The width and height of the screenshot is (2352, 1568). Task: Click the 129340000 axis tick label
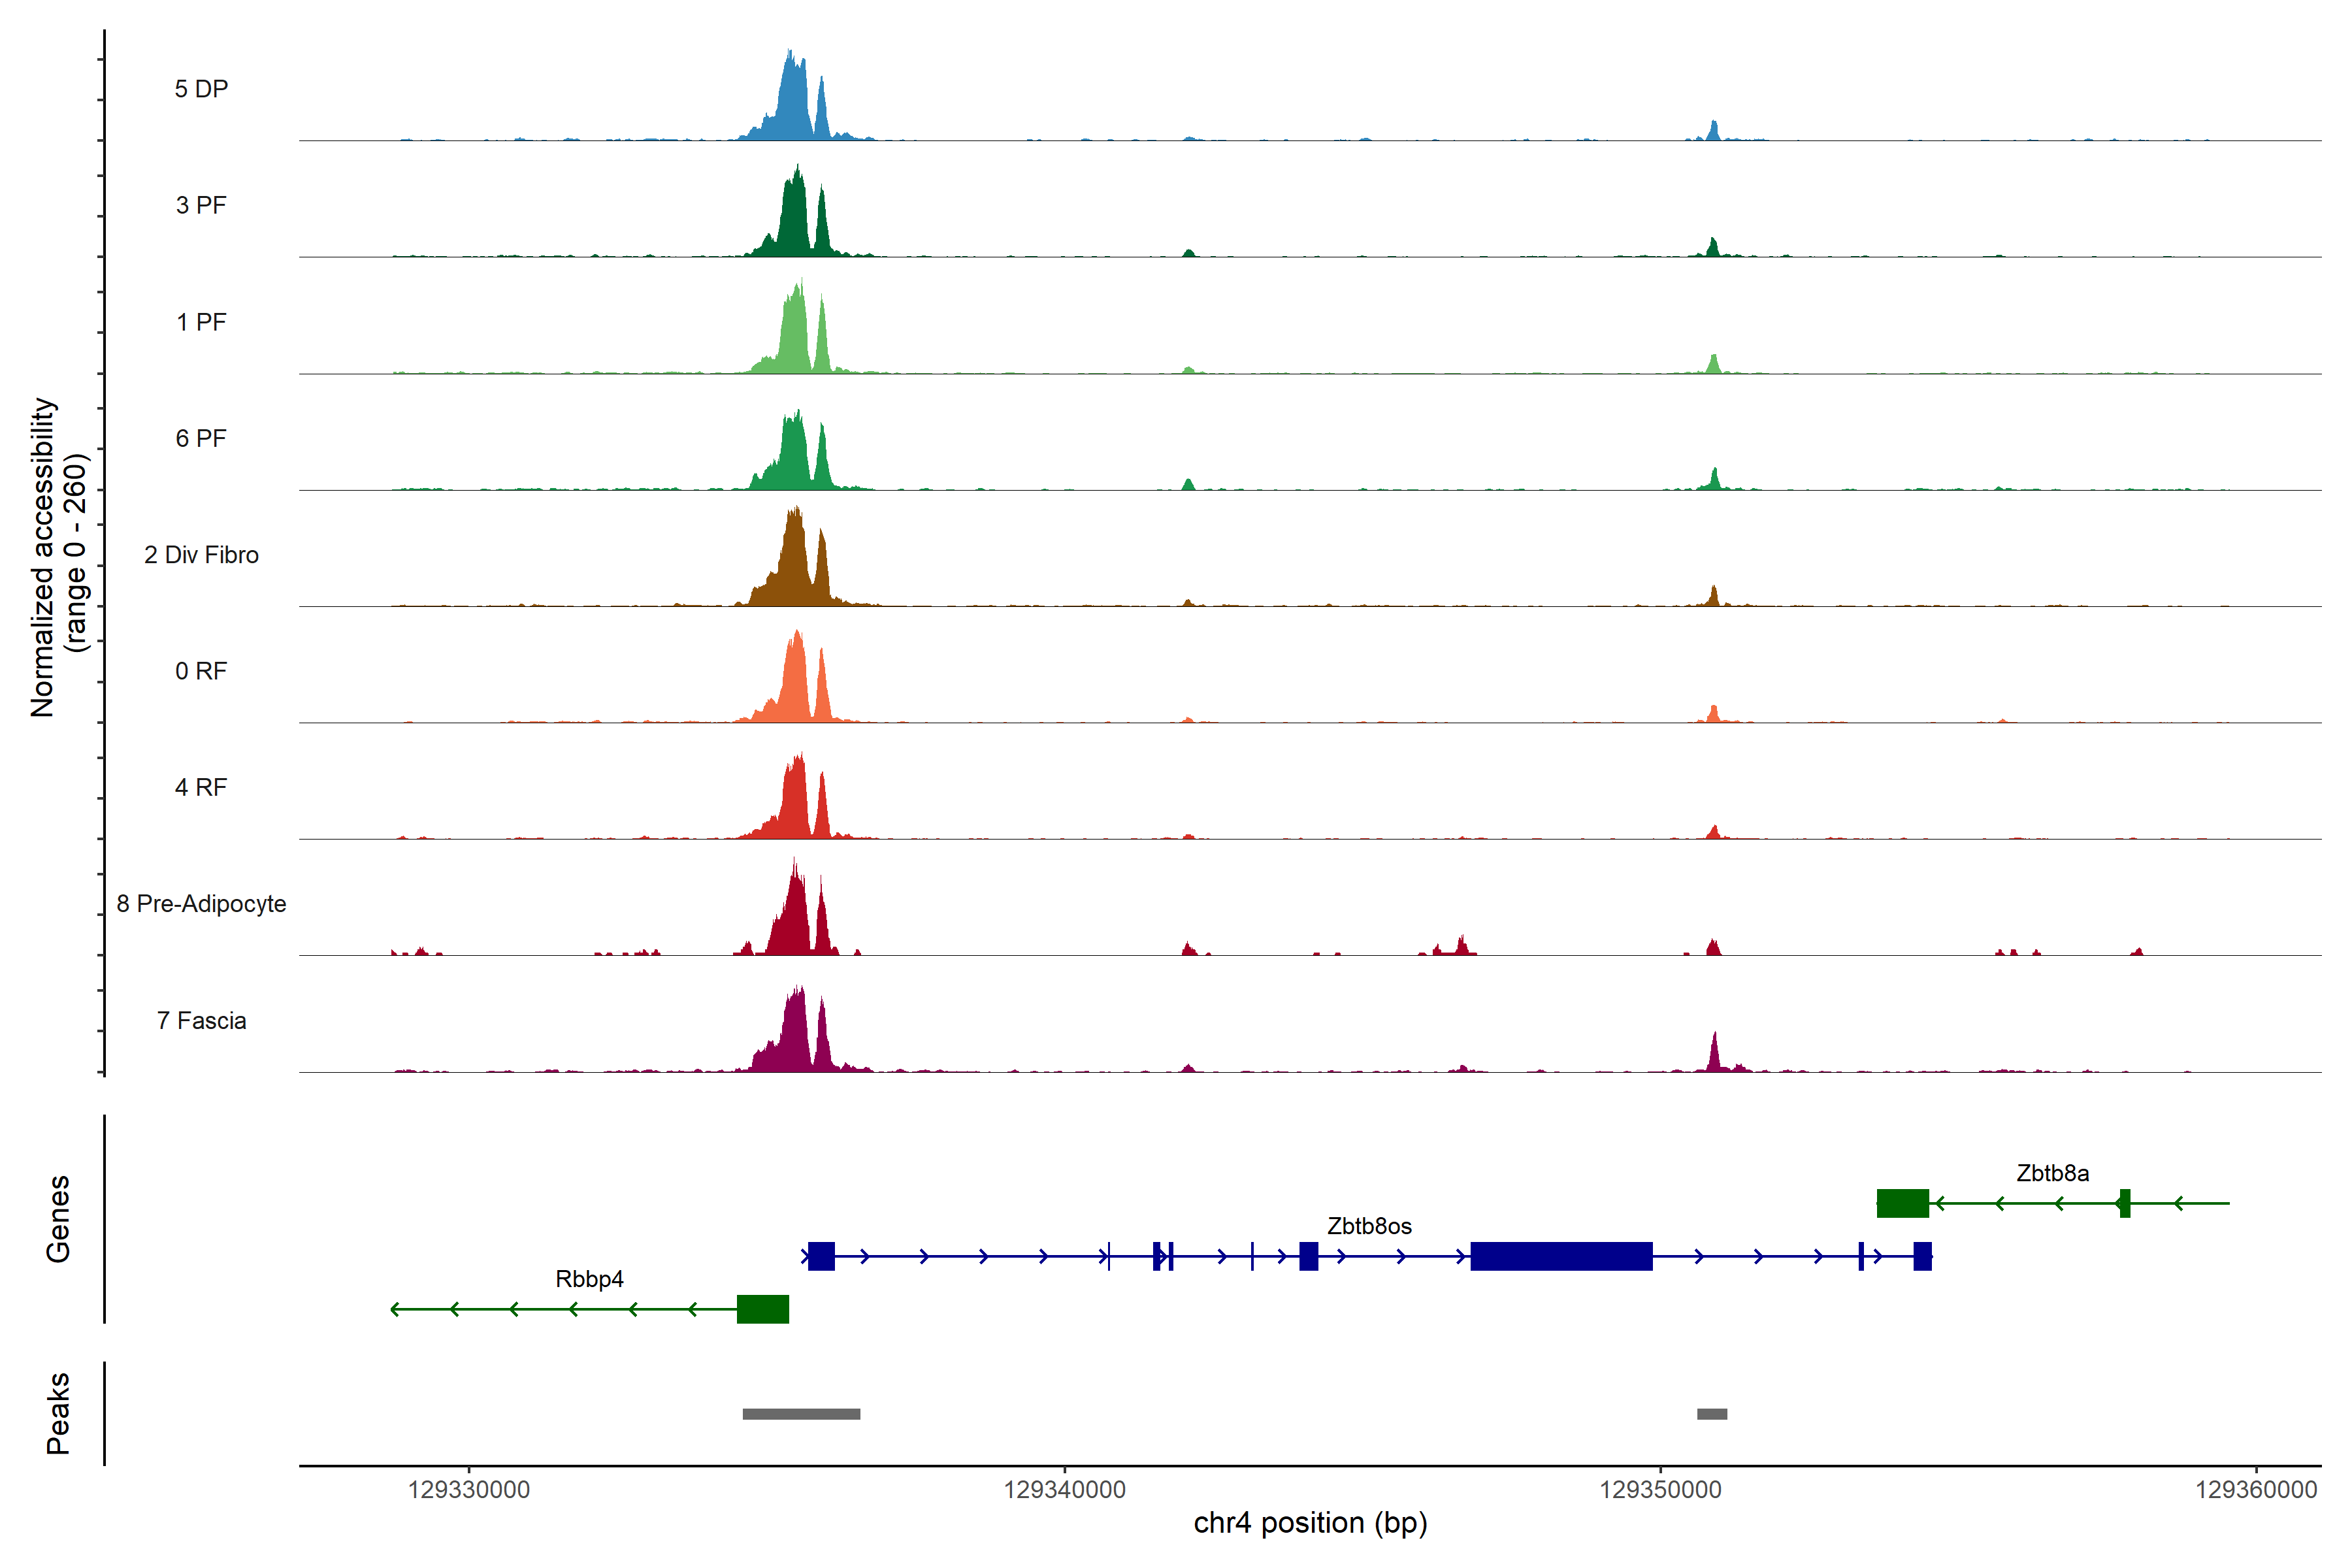tap(1064, 1490)
